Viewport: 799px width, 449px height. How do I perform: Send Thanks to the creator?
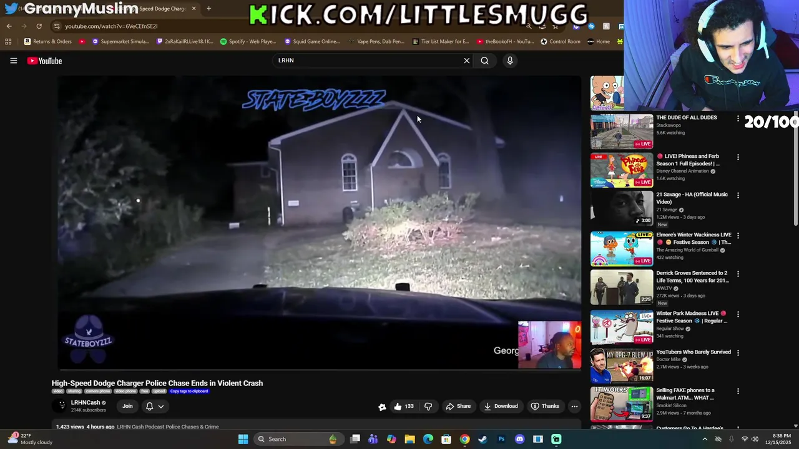pos(545,406)
